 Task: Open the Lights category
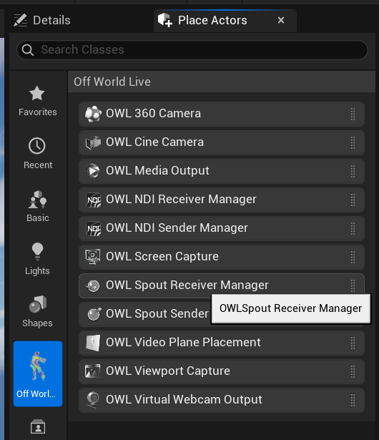(x=38, y=259)
